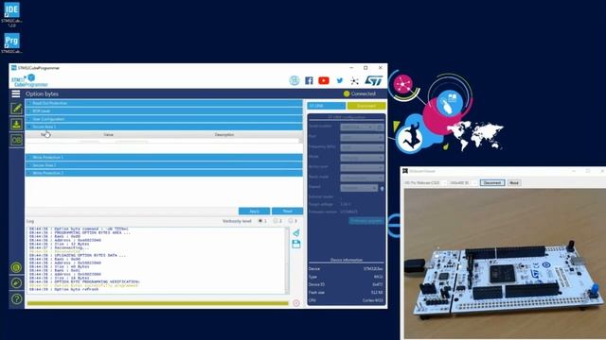The width and height of the screenshot is (606, 340).
Task: Click the webcam viewer window icon
Action: [405, 171]
